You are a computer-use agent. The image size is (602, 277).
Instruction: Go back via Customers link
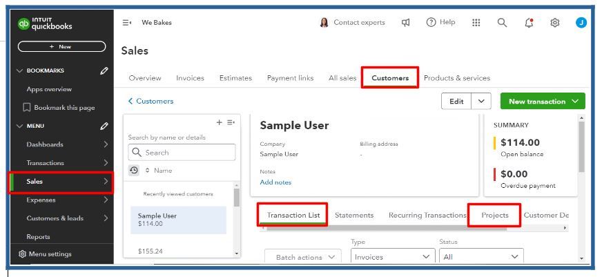150,101
